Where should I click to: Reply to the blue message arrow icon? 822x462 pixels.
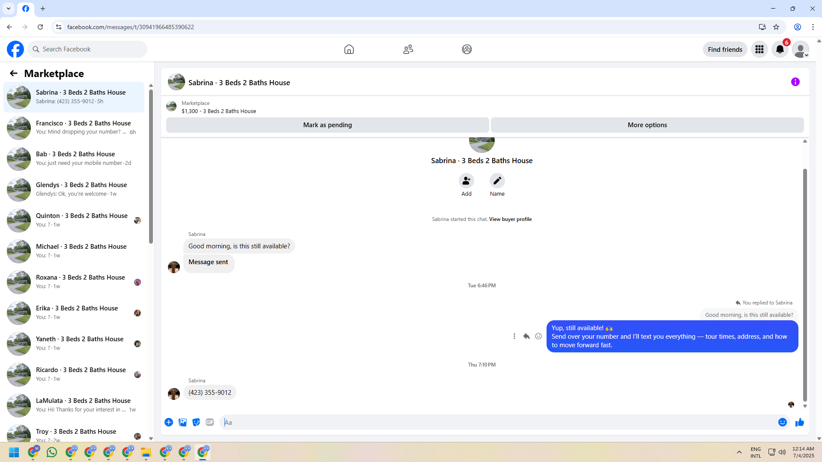pos(526,336)
